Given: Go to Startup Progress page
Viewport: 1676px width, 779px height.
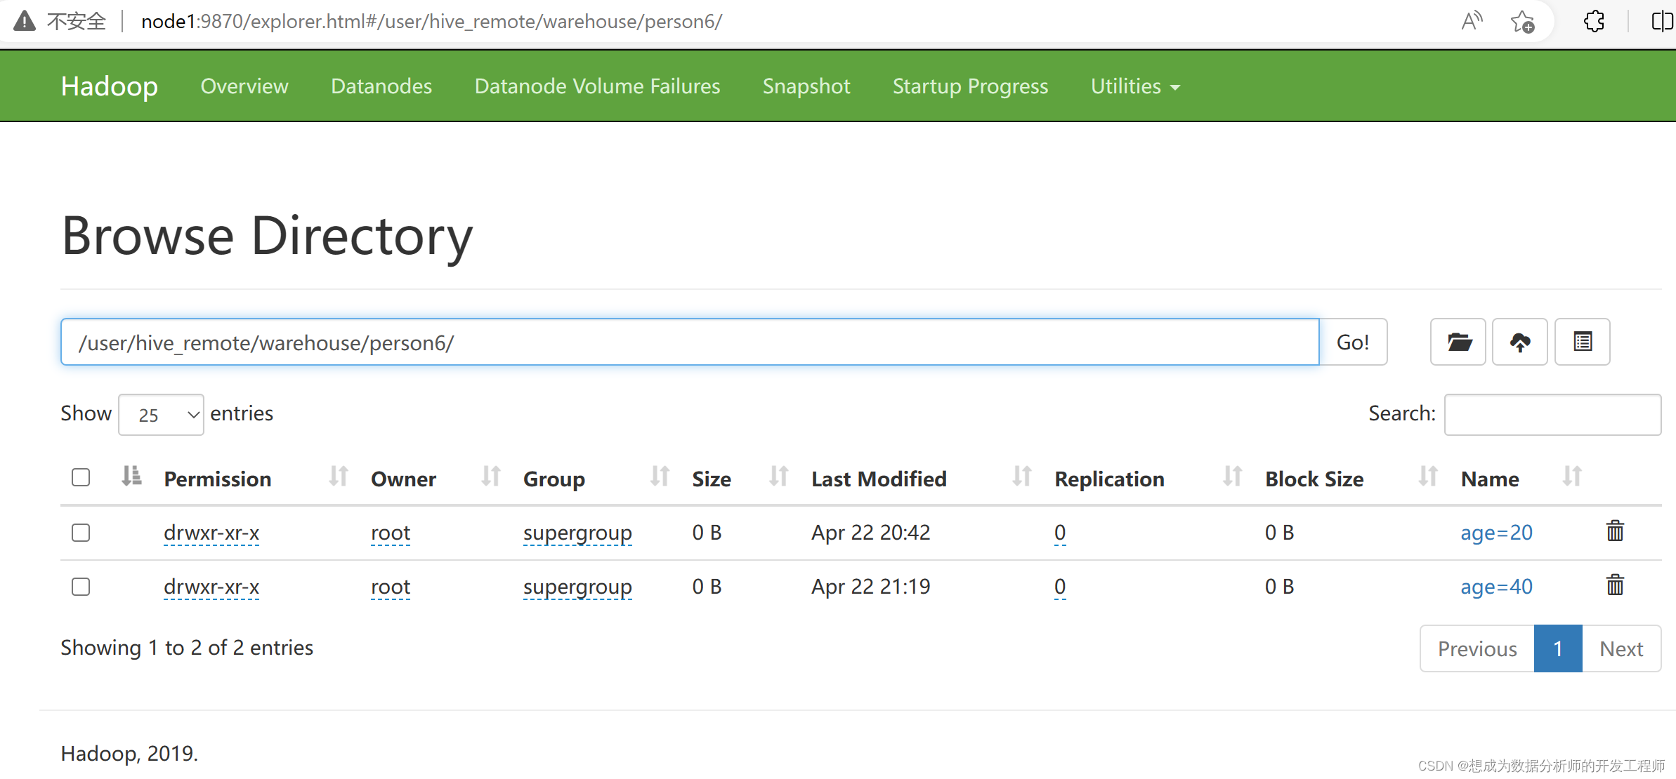Looking at the screenshot, I should pyautogui.click(x=970, y=86).
